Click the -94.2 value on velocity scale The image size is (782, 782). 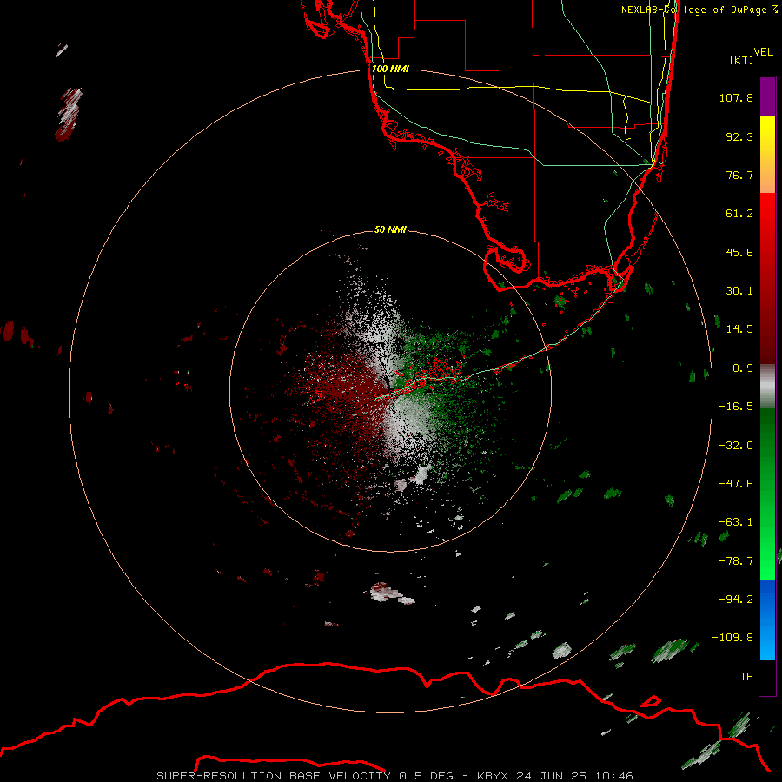click(x=736, y=600)
